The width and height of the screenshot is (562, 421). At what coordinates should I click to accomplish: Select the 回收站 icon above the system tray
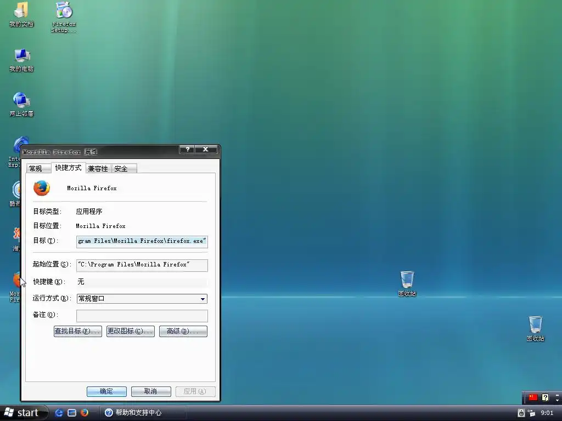coord(535,329)
